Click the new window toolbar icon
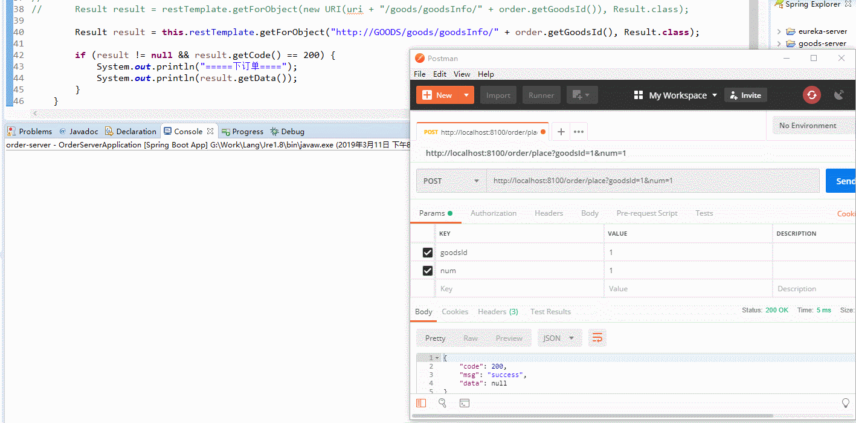 (x=581, y=95)
